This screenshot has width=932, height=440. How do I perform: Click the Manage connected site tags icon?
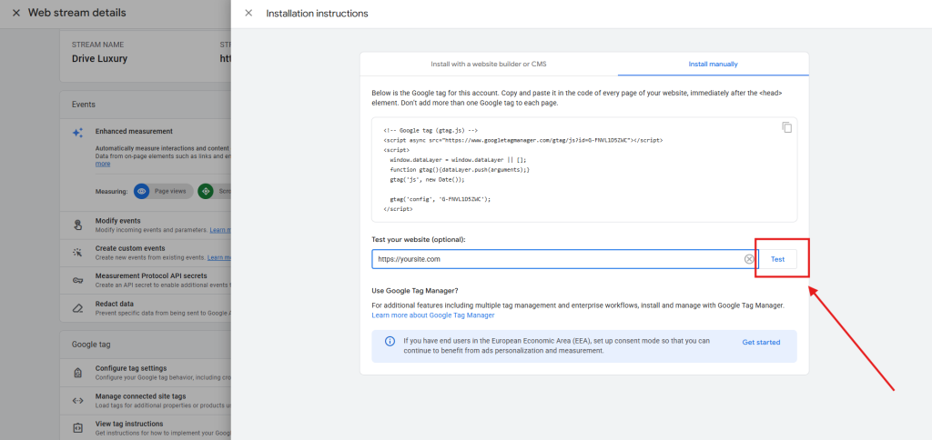coord(78,399)
